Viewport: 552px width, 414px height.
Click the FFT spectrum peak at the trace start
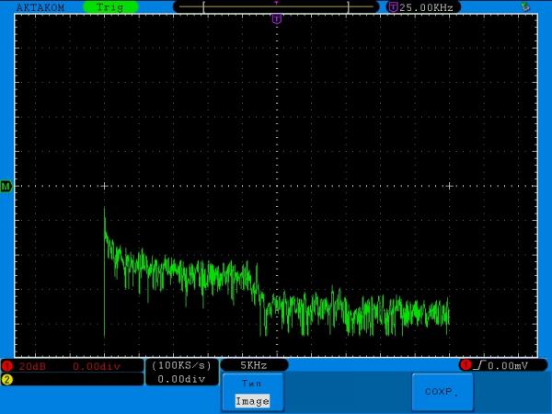[104, 209]
